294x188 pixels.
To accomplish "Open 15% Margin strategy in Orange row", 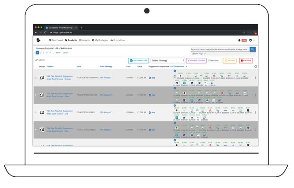I will click(x=106, y=78).
